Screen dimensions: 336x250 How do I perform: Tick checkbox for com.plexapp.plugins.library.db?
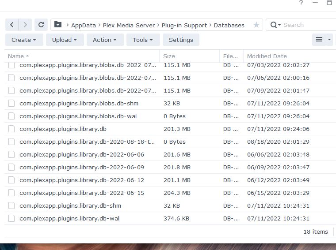11,129
